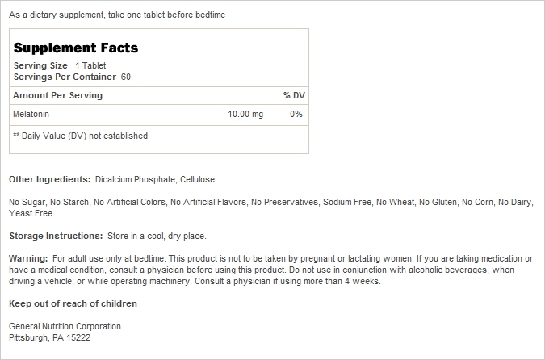Select the Store in a cool, dry place text
This screenshot has height=360, width=545.
click(x=157, y=236)
